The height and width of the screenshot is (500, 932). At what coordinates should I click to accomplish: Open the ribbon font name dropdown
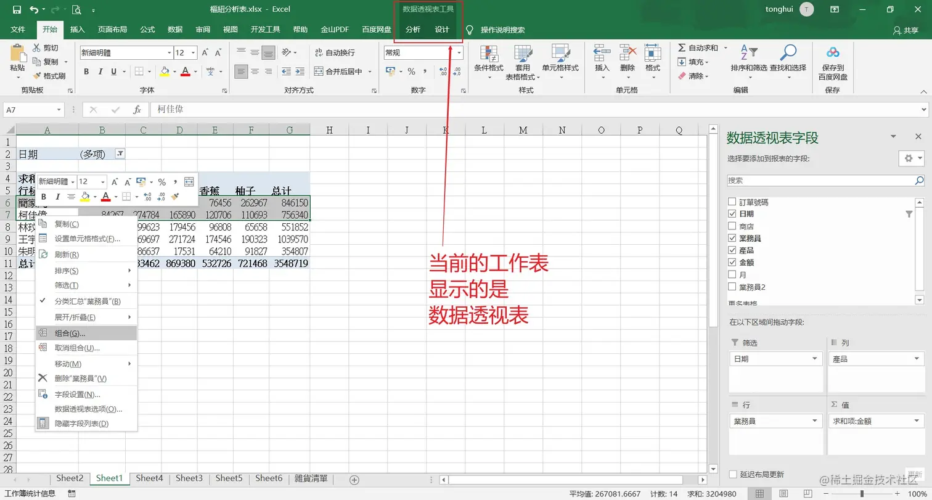point(169,53)
